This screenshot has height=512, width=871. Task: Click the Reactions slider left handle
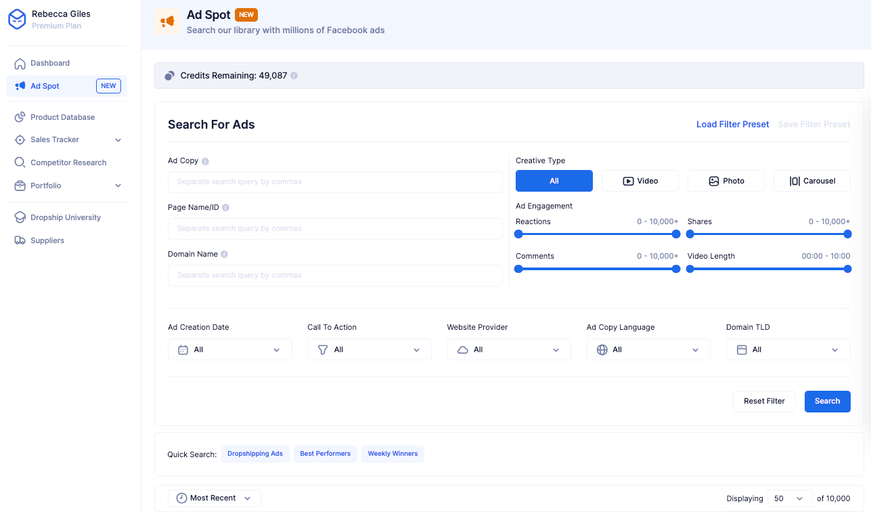[518, 234]
